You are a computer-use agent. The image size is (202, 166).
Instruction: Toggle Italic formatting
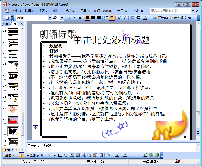[x=74, y=18]
